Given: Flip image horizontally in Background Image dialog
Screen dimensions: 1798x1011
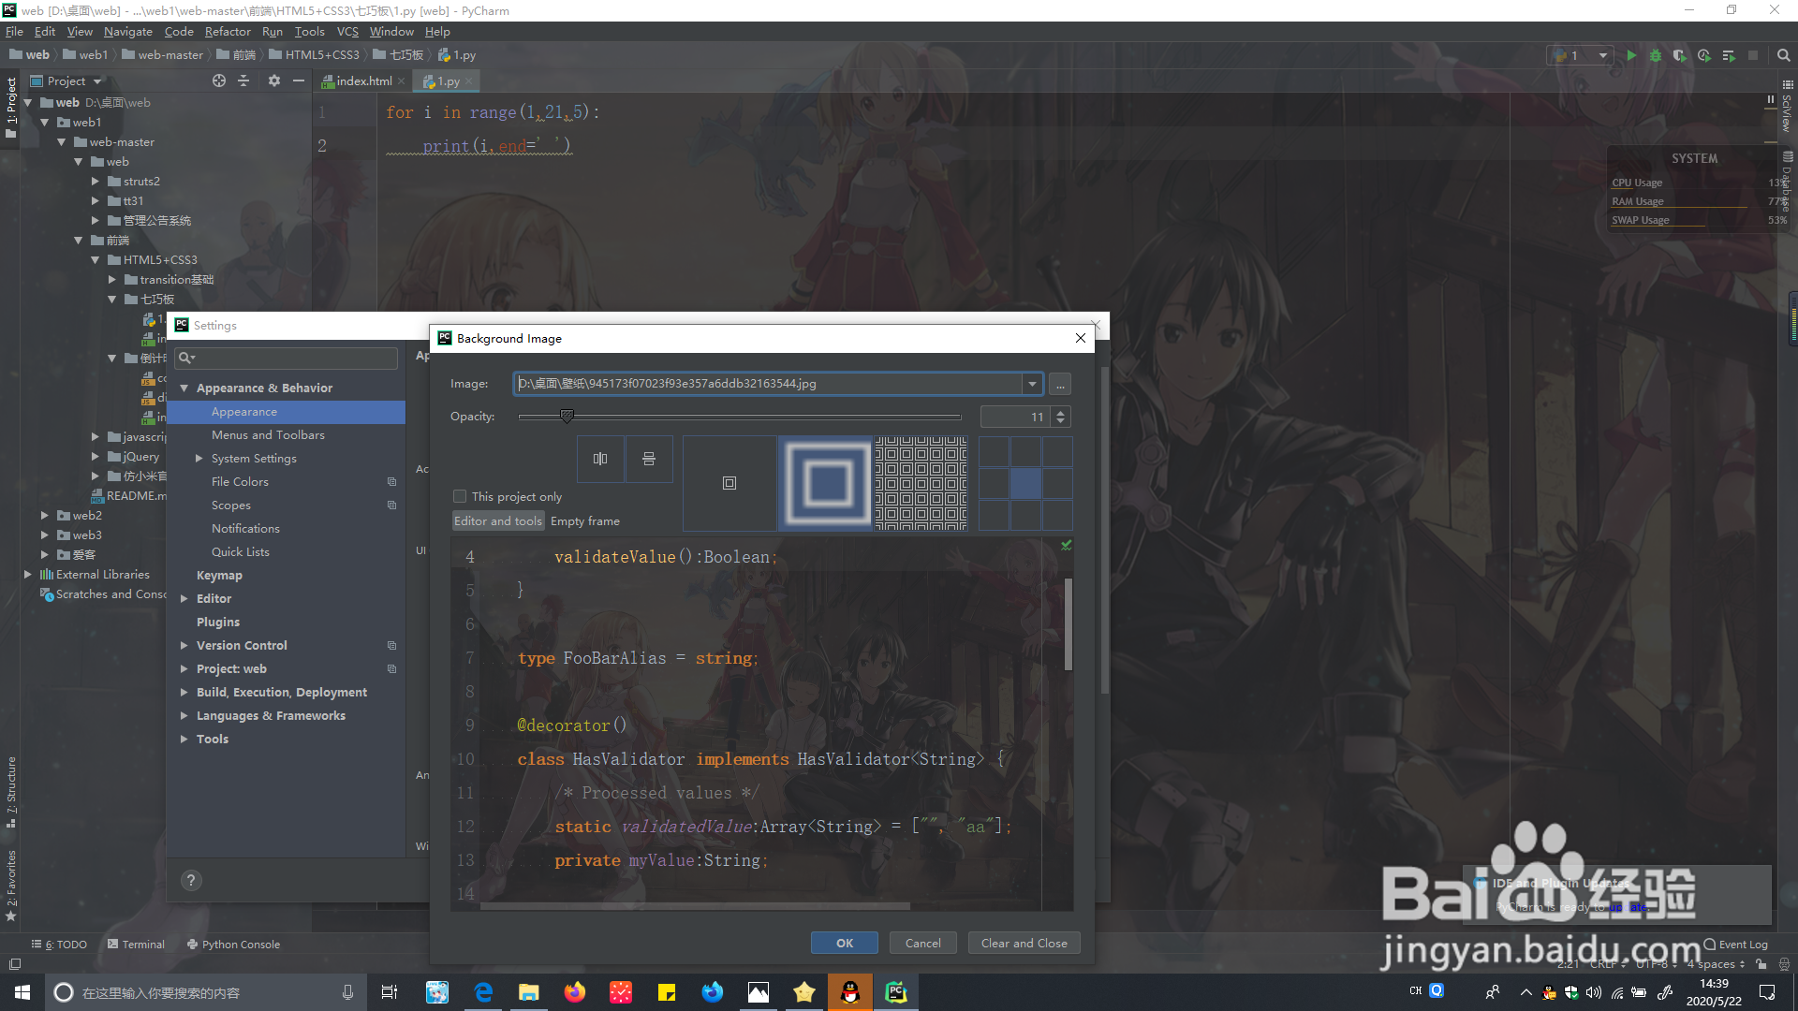Looking at the screenshot, I should [x=600, y=459].
